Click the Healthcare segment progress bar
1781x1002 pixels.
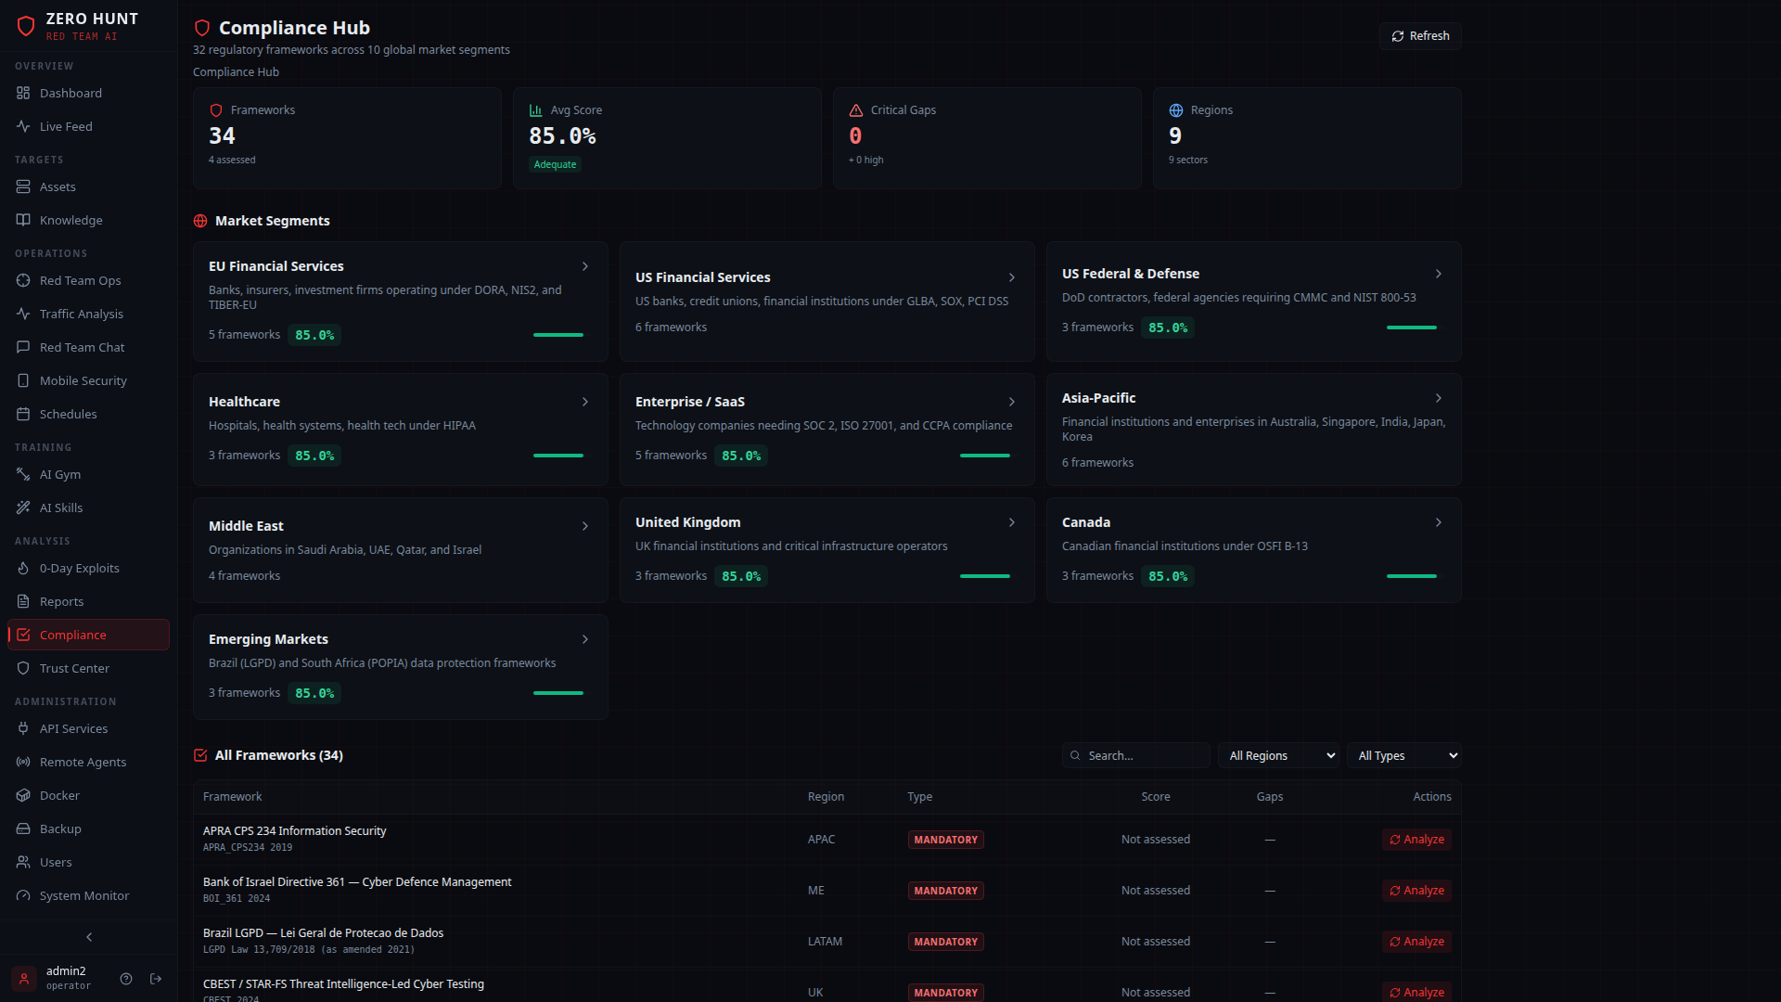pyautogui.click(x=557, y=456)
